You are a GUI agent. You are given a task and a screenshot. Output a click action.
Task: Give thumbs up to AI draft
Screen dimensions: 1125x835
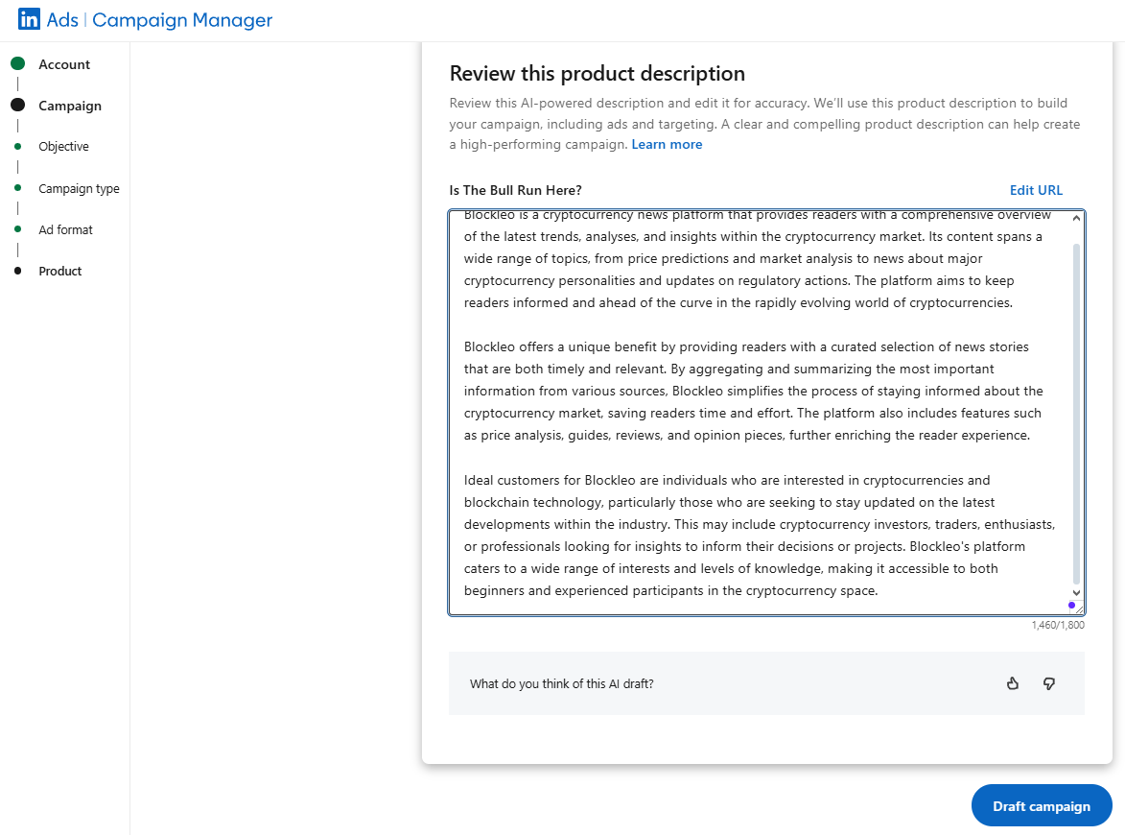click(1013, 683)
